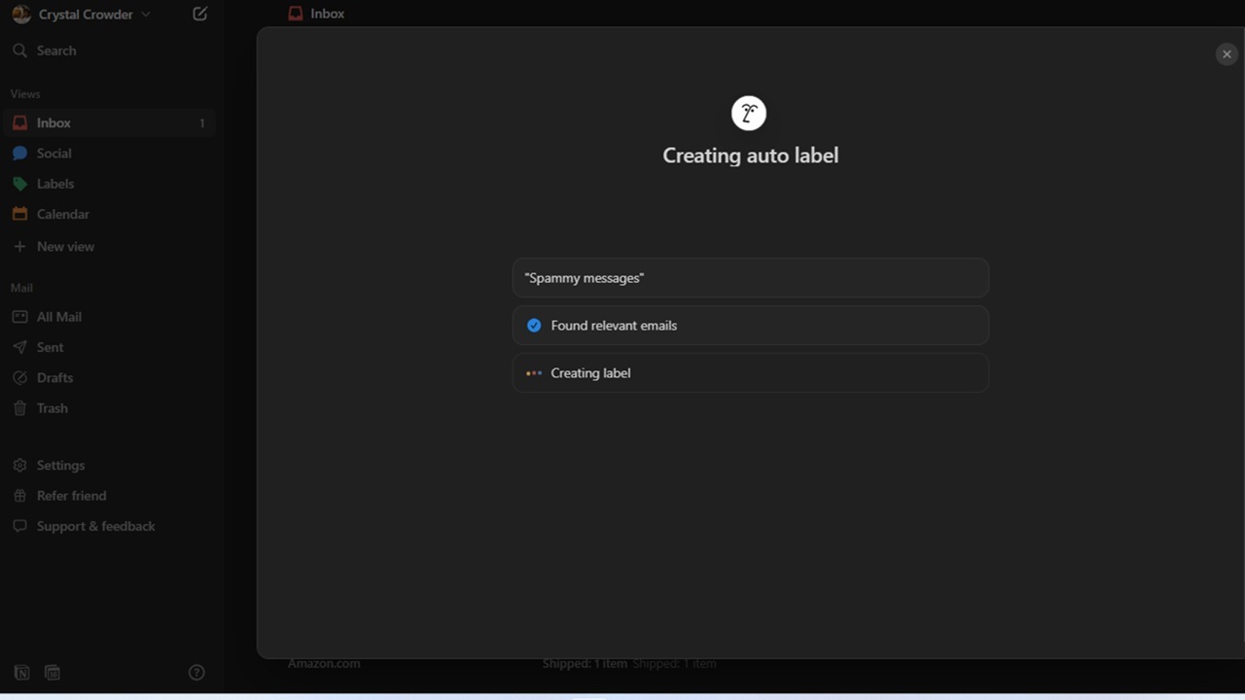Edit the Spammy messages label field
This screenshot has height=700, width=1245.
(x=750, y=278)
